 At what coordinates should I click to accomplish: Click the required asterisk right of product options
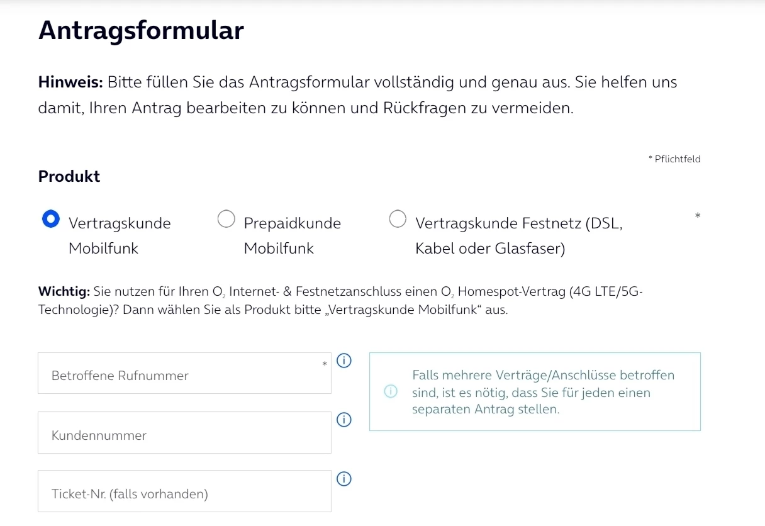pyautogui.click(x=698, y=216)
